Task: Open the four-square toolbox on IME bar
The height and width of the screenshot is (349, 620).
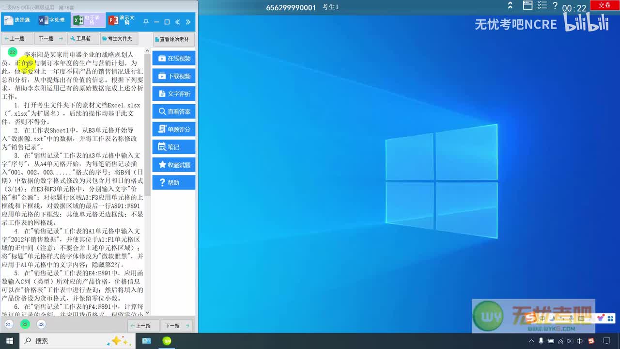Action: point(610,318)
